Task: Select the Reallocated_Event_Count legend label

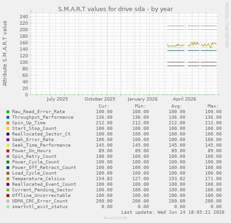Action: [x=44, y=184]
